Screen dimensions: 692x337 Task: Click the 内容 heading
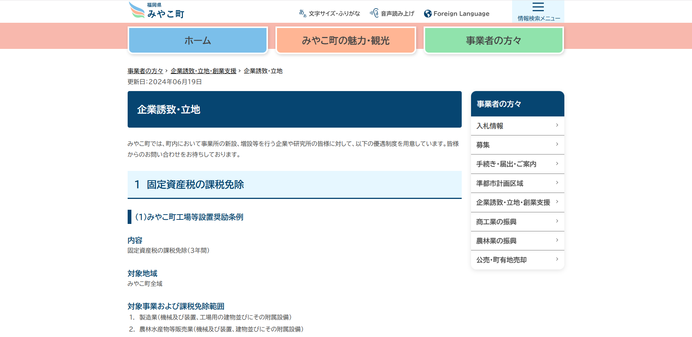[135, 240]
